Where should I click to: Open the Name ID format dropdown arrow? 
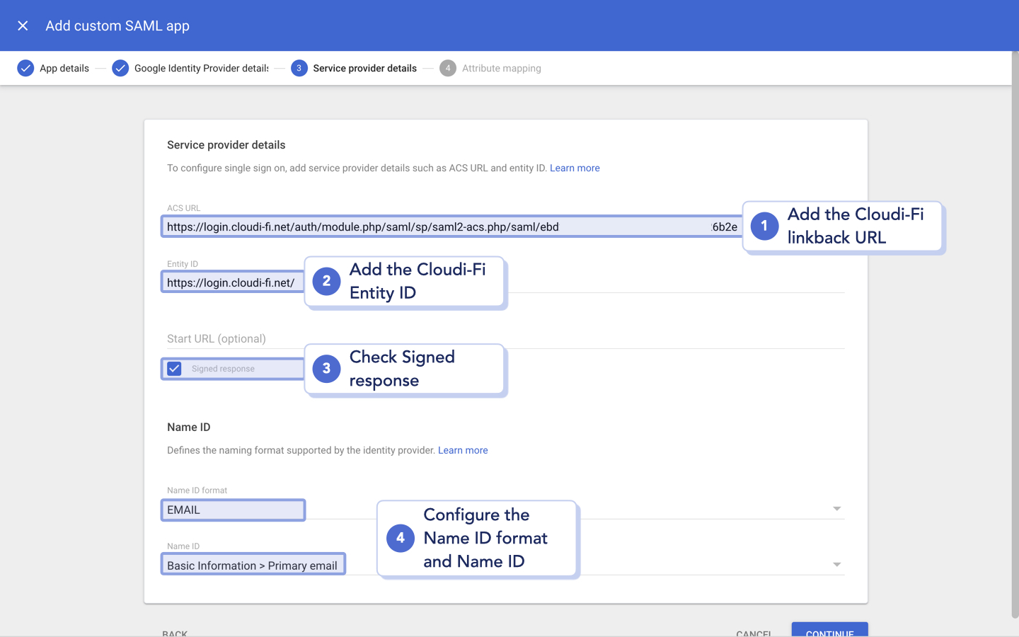click(836, 508)
